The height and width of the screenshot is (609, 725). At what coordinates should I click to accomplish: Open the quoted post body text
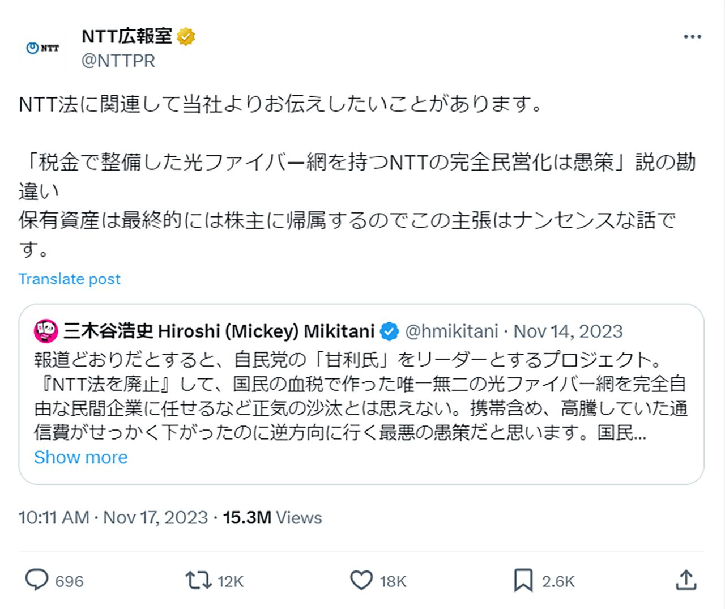coord(360,396)
